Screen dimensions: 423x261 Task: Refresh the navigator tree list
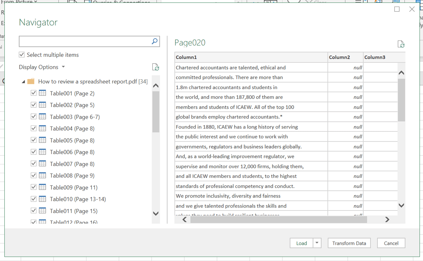155,67
